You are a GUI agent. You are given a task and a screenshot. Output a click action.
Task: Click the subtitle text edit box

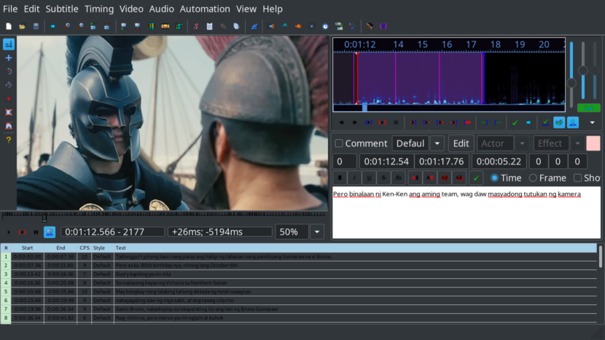tap(467, 213)
